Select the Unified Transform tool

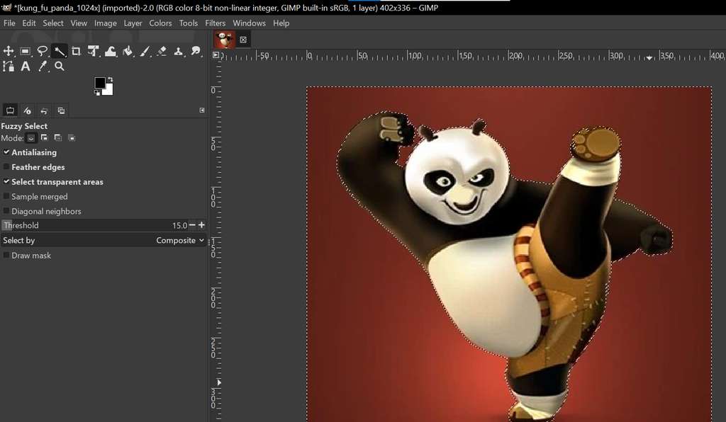[x=94, y=51]
